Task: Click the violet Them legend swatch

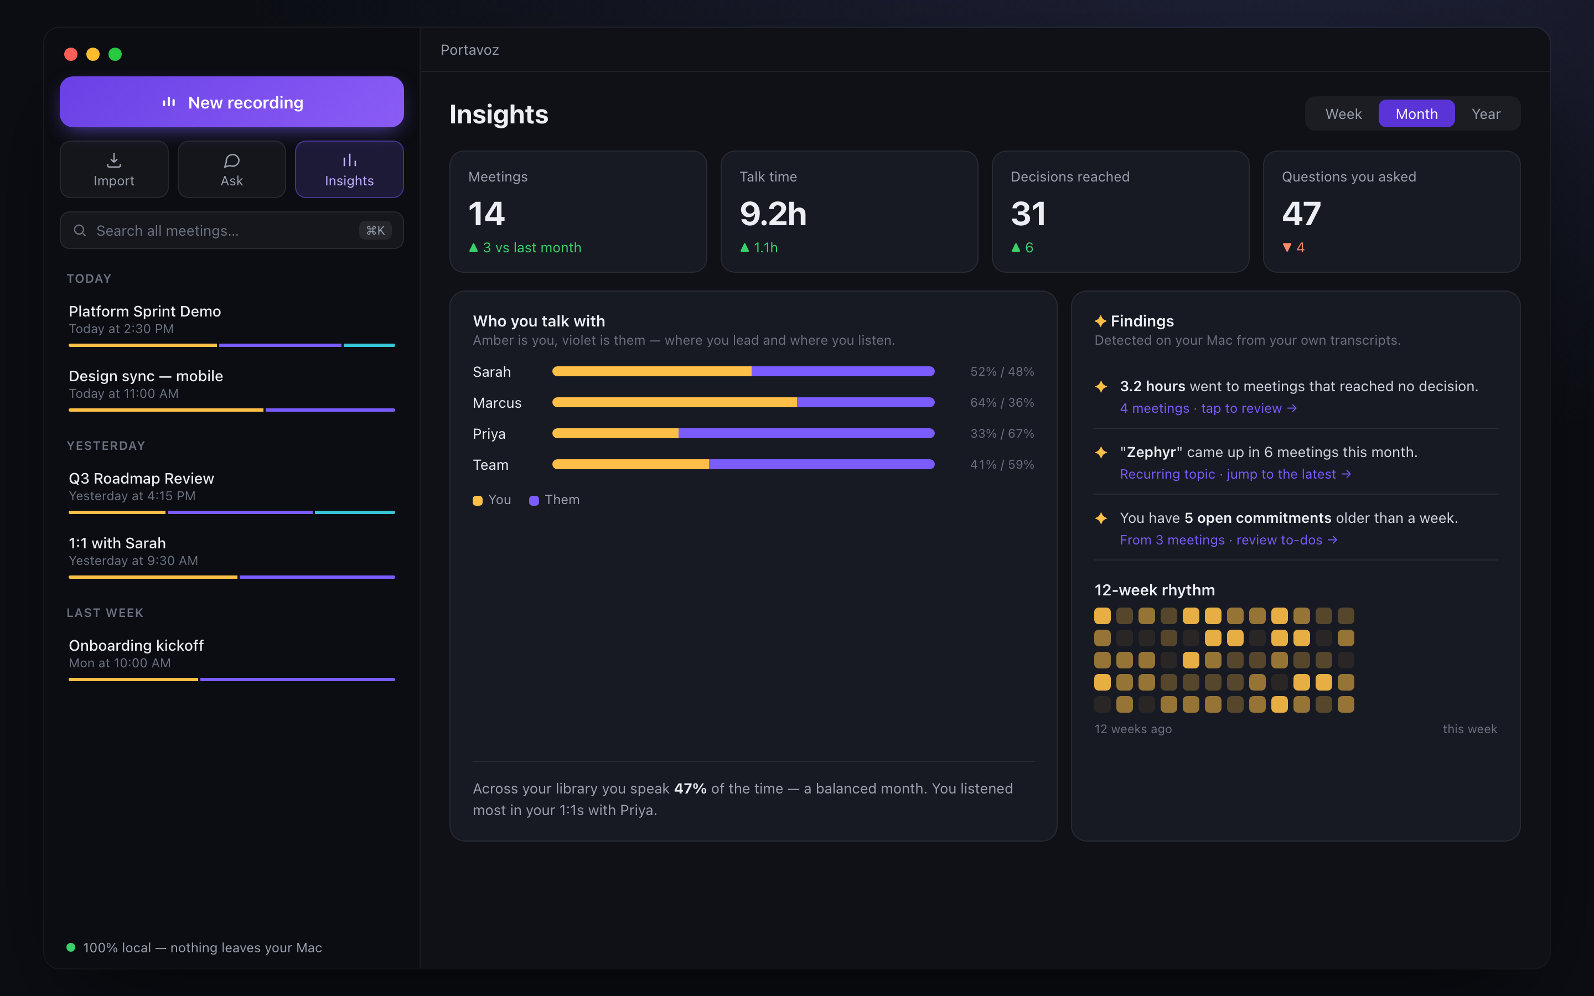Action: point(534,501)
